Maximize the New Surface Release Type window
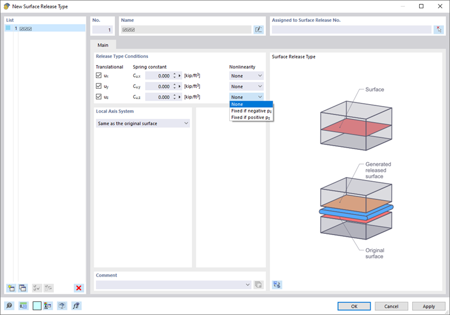The height and width of the screenshot is (315, 450). [x=421, y=7]
